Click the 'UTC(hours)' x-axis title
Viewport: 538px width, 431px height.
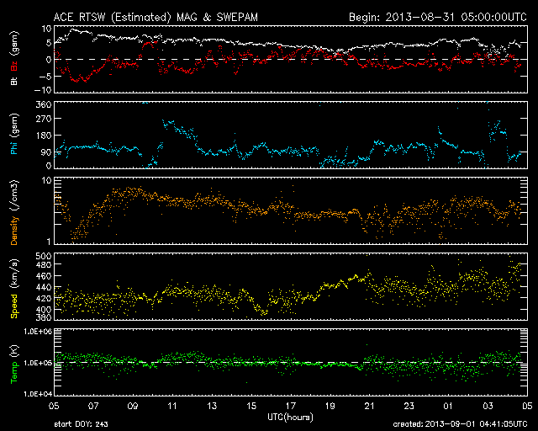pyautogui.click(x=290, y=418)
